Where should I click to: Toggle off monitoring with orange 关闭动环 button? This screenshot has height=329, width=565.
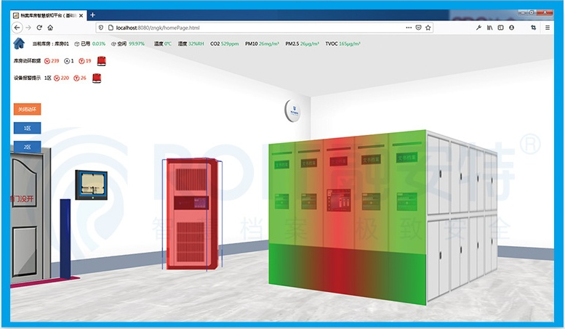[x=27, y=109]
